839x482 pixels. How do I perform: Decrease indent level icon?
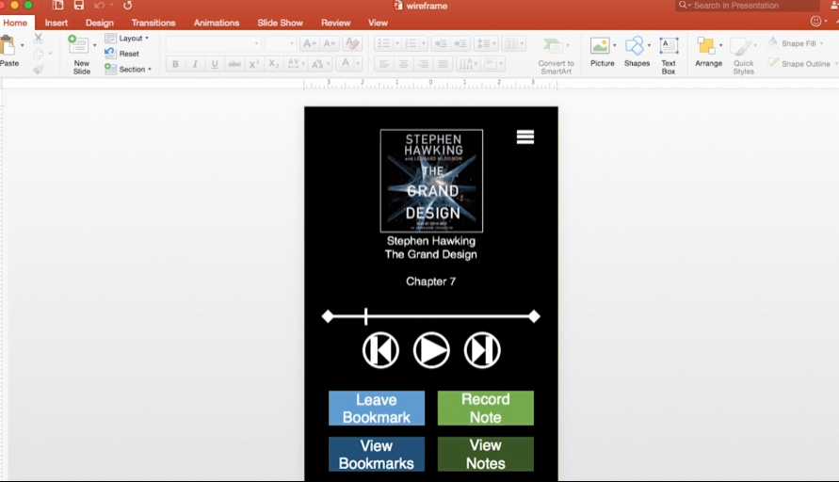pos(441,44)
